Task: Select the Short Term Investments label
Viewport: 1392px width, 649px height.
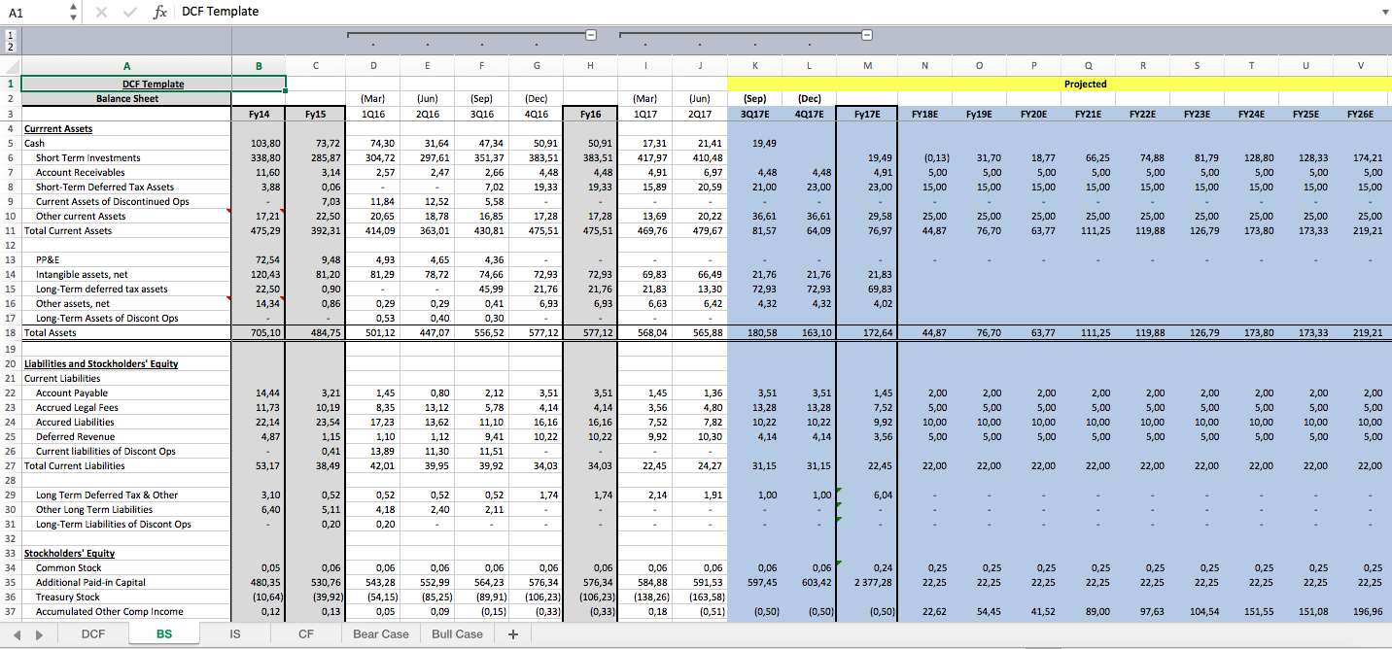Action: [x=87, y=157]
